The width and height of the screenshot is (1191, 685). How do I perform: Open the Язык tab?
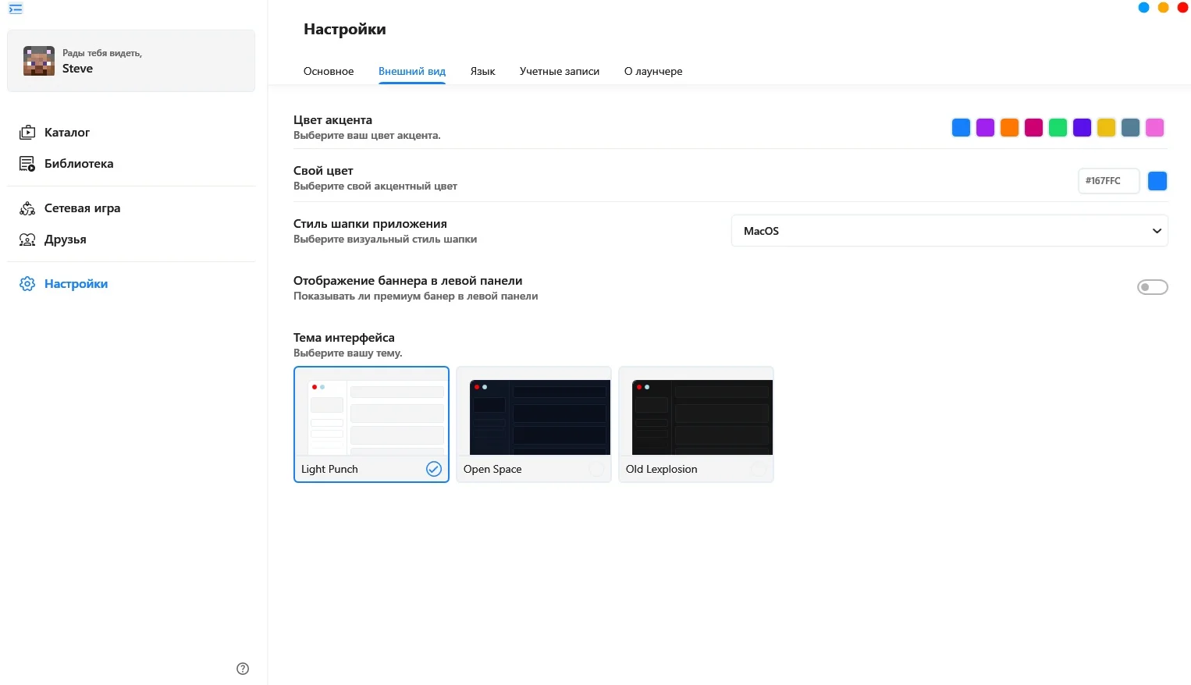[482, 71]
